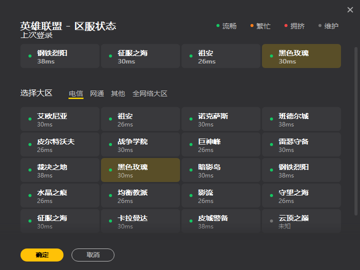The image size is (360, 270).
Task: Pick the 裁决之地 server
Action: click(60, 170)
